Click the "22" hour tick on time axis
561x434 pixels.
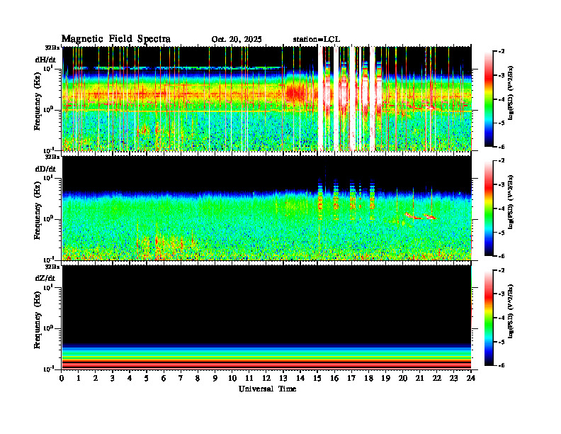tap(437, 379)
